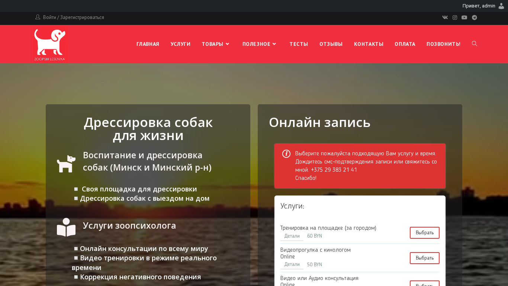Click the user icon beside Войти

[x=38, y=17]
